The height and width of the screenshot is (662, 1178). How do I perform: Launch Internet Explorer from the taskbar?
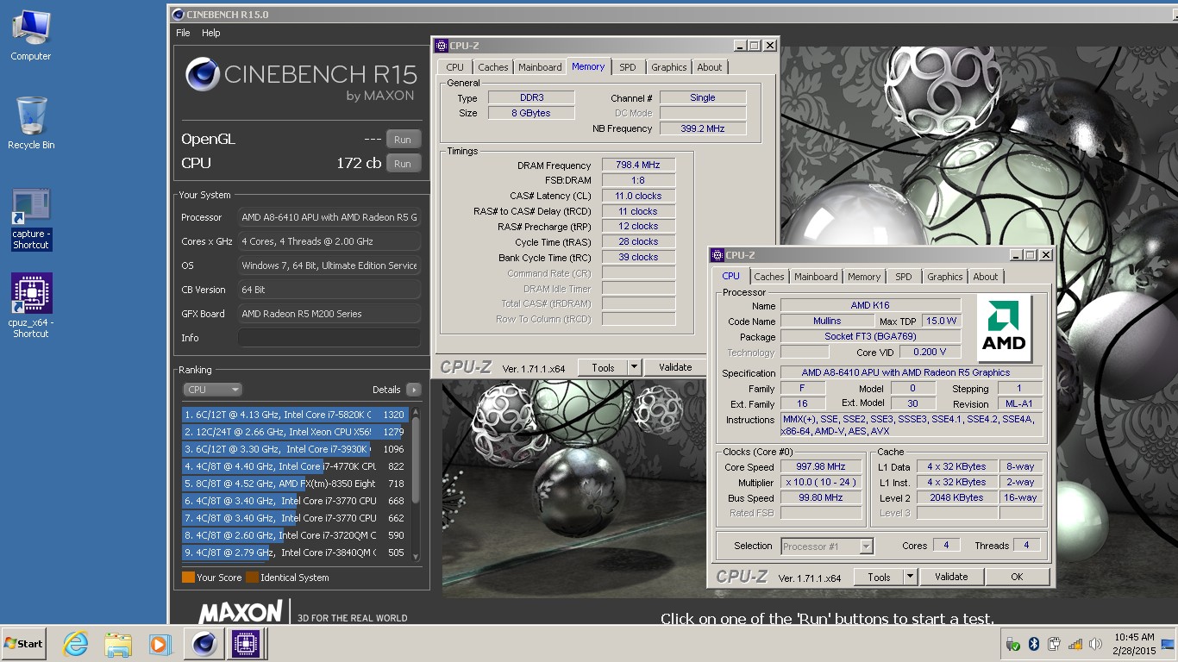76,644
